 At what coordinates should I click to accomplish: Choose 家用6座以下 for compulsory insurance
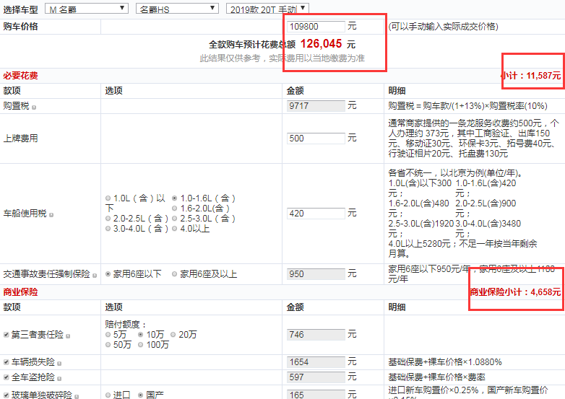[108, 274]
